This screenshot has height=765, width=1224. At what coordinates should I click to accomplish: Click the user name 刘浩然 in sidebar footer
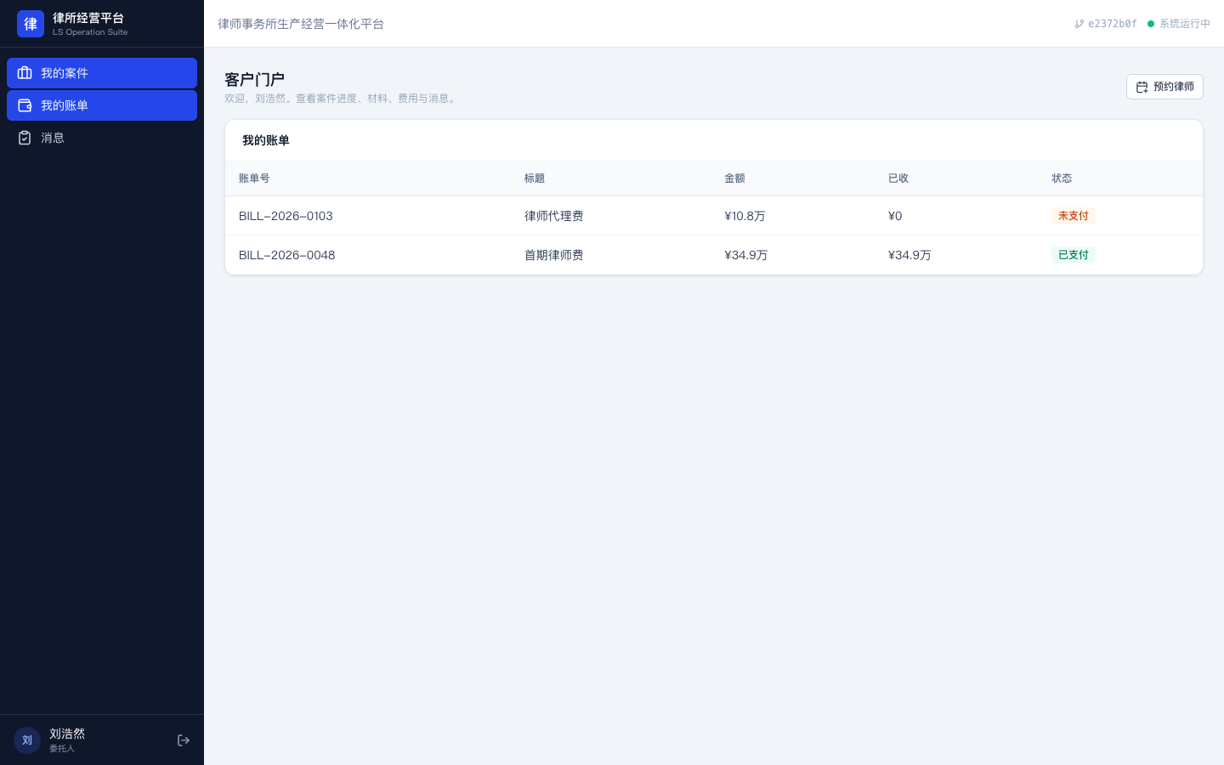[67, 734]
